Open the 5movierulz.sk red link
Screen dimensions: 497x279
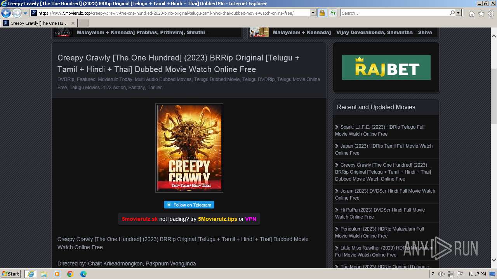[140, 219]
